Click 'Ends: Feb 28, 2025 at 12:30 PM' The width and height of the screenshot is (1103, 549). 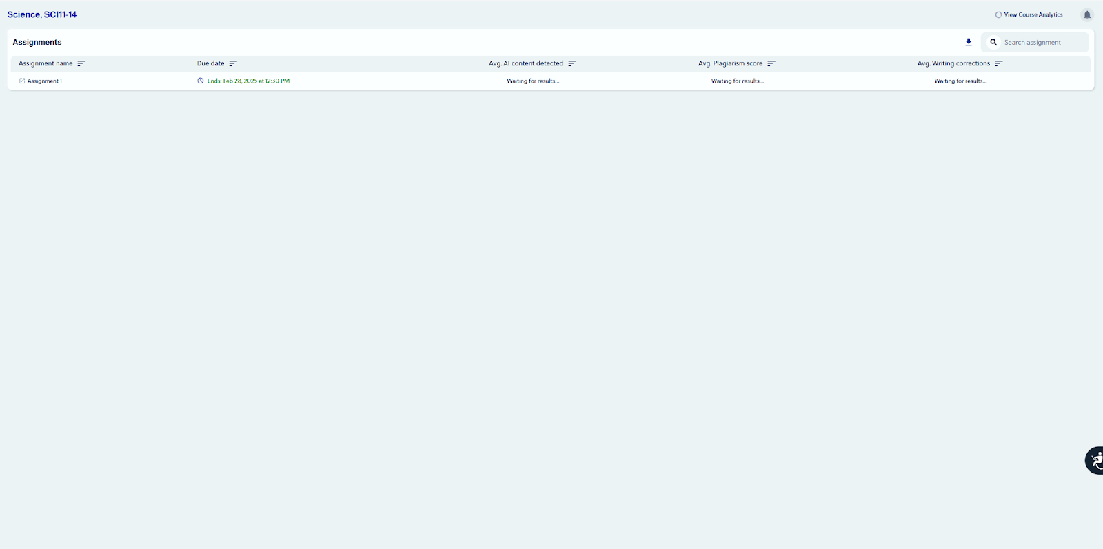pyautogui.click(x=248, y=81)
